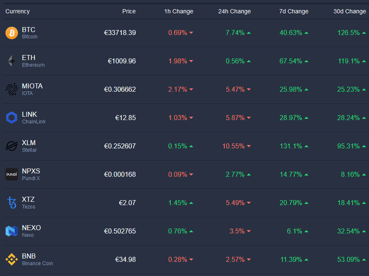Click the Nexo logo icon
The image size is (369, 276).
[12, 231]
